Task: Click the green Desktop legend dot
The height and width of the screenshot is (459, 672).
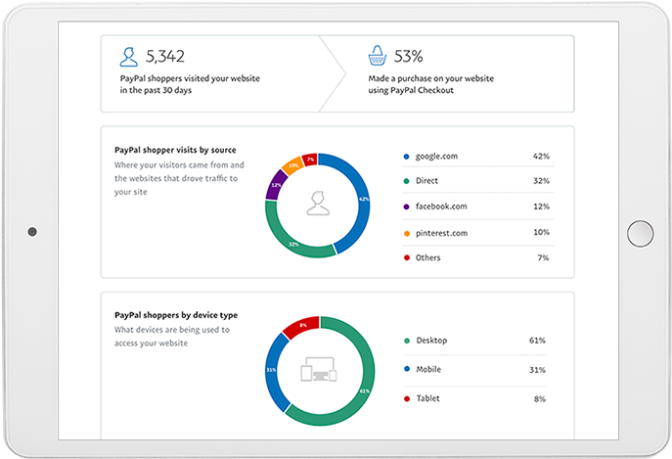Action: pyautogui.click(x=407, y=341)
